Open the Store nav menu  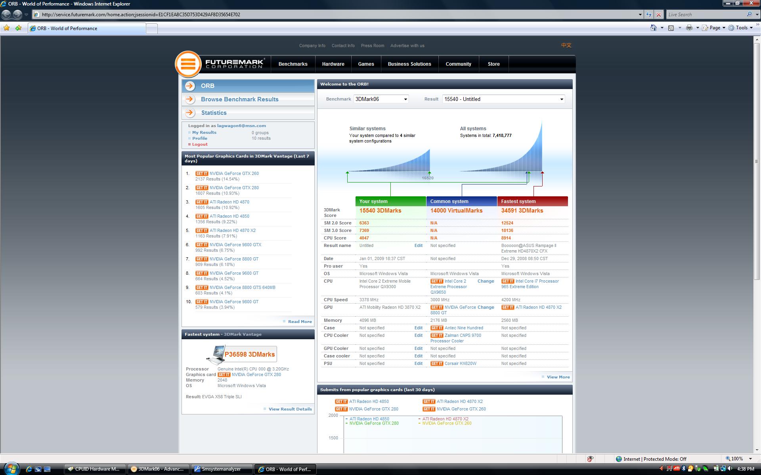click(x=493, y=64)
